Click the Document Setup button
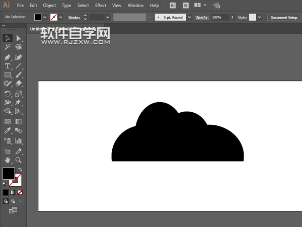302x227 pixels. point(283,17)
